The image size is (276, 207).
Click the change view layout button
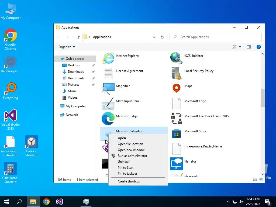(234, 47)
